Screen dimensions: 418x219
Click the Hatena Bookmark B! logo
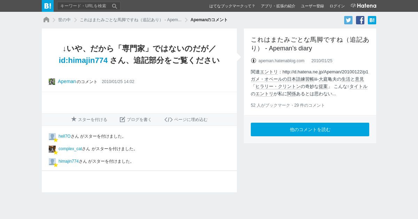click(x=48, y=6)
